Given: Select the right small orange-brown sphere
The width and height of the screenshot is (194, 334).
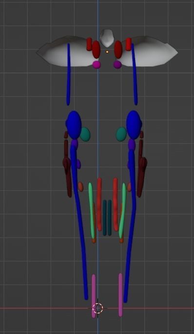Looking at the screenshot, I should pos(129,187).
